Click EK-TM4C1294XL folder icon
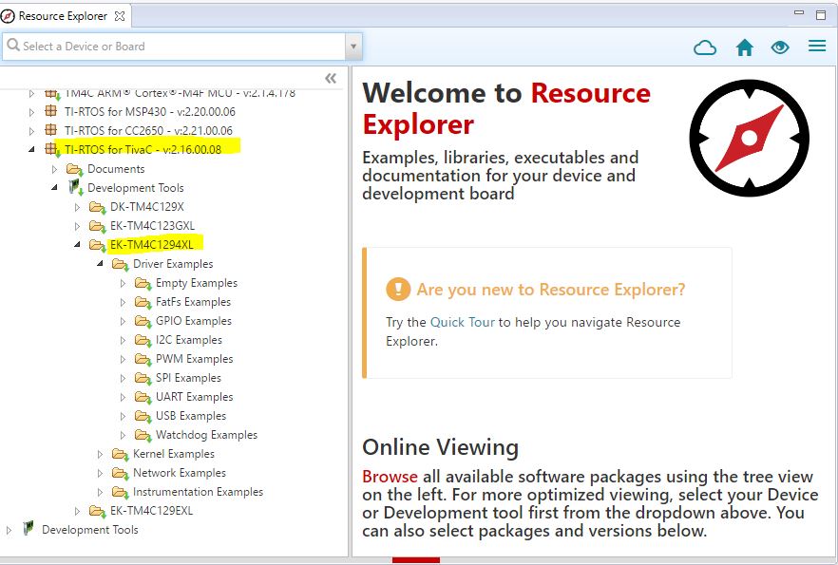The height and width of the screenshot is (565, 838). pyautogui.click(x=98, y=245)
